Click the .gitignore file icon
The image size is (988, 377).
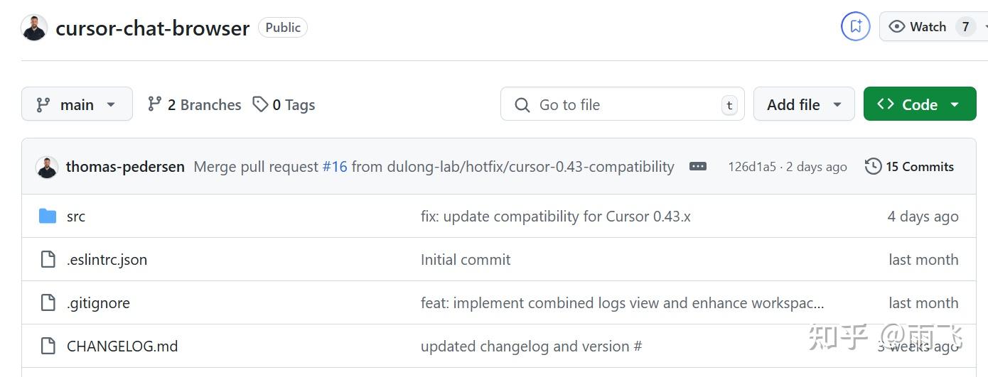(48, 303)
